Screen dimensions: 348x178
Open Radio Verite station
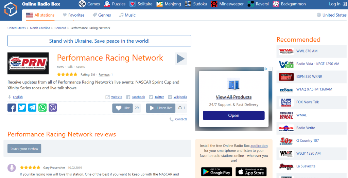[x=306, y=128]
